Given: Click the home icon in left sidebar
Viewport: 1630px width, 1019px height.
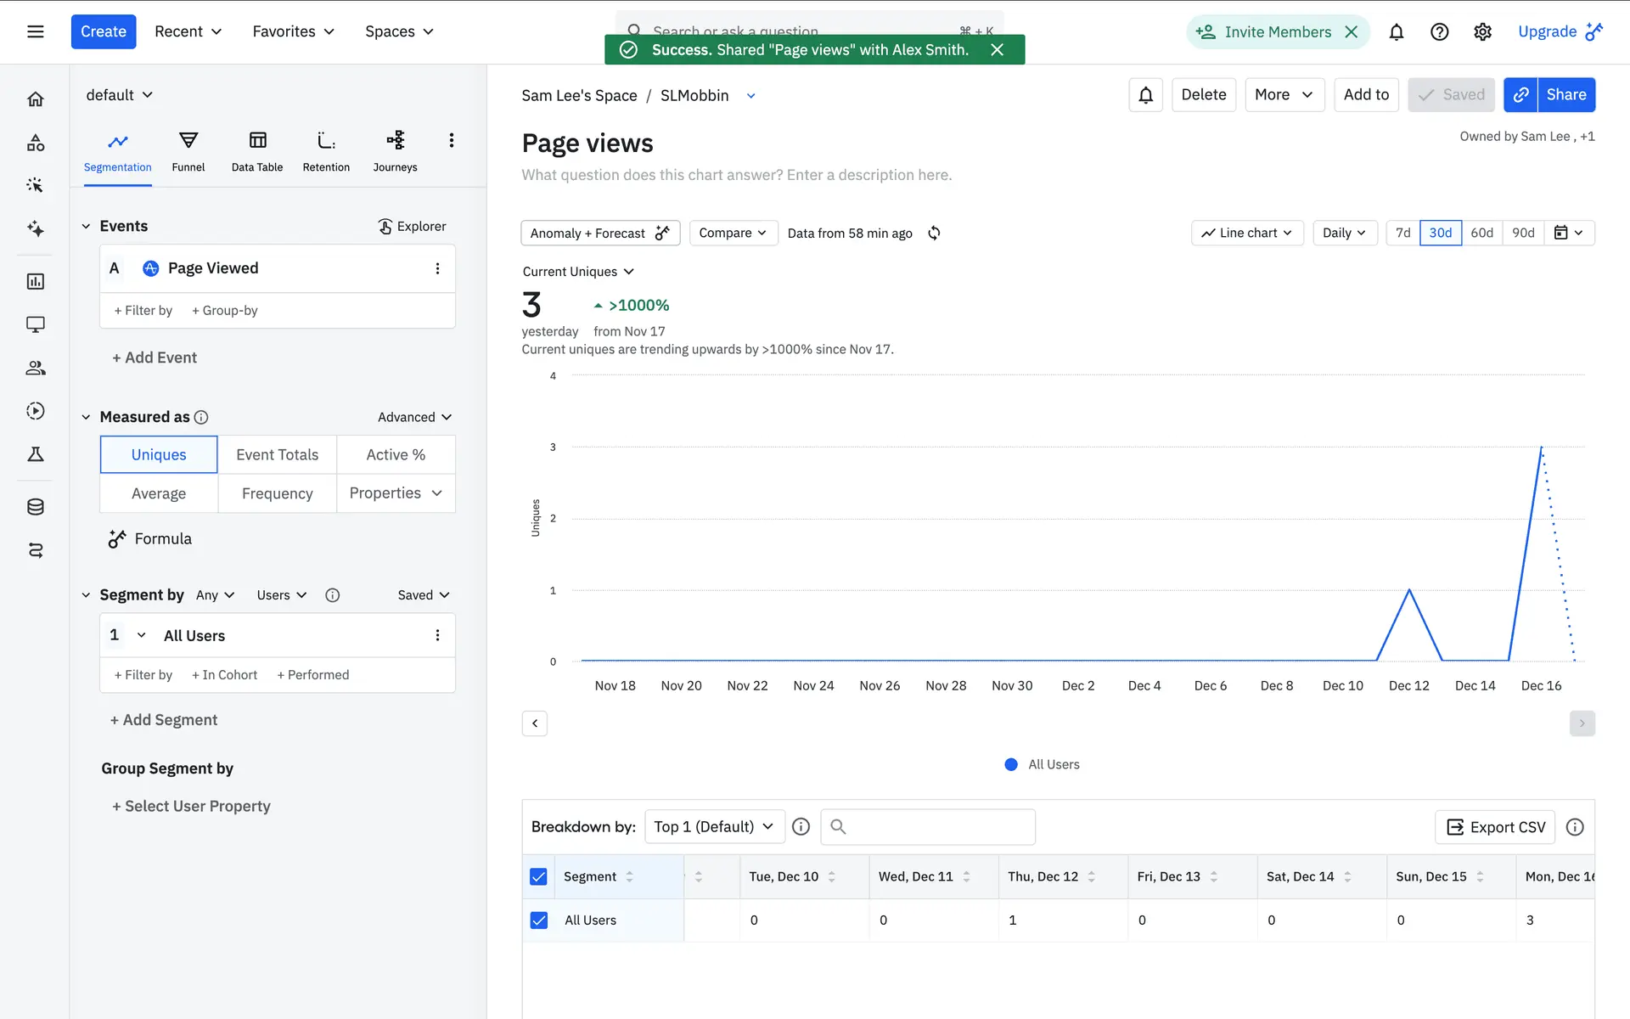Looking at the screenshot, I should (35, 99).
